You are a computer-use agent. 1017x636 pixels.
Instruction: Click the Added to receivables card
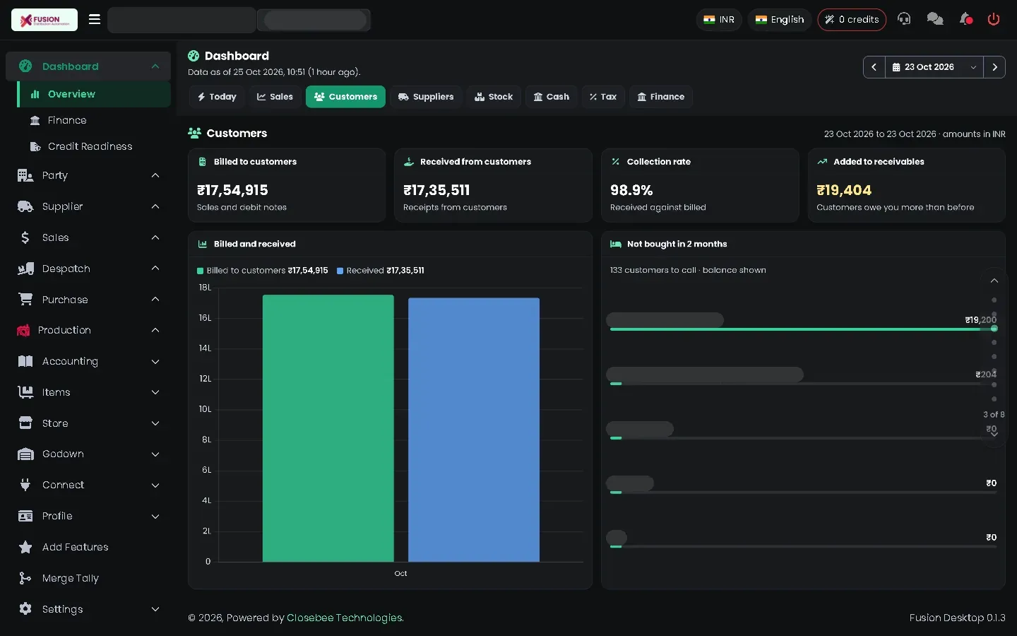coord(906,185)
